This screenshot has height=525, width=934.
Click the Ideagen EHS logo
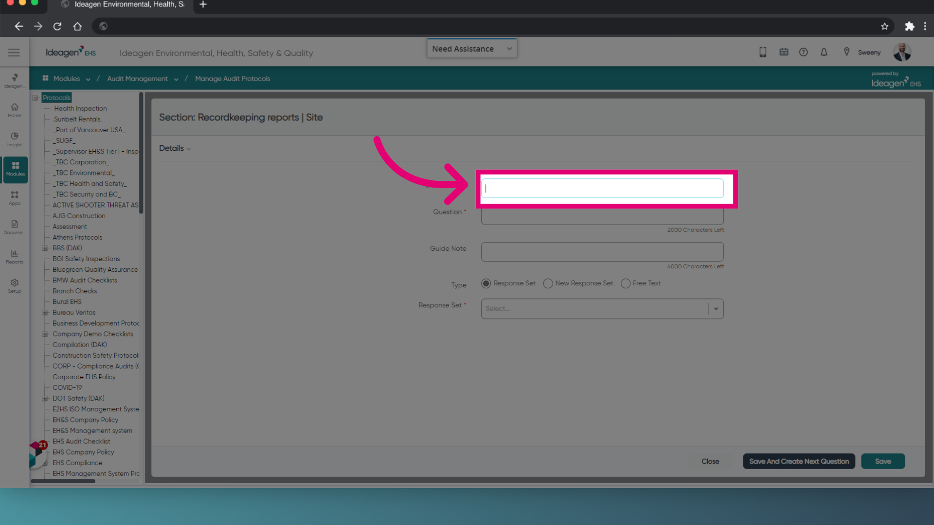tap(71, 52)
